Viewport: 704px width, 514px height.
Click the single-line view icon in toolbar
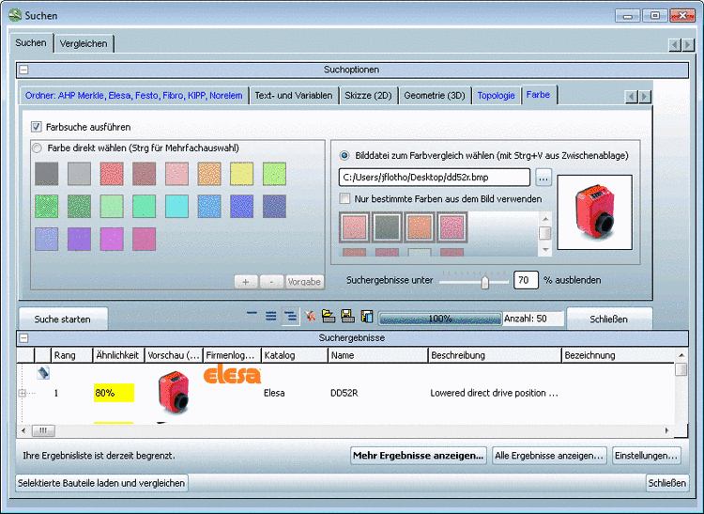pos(252,313)
